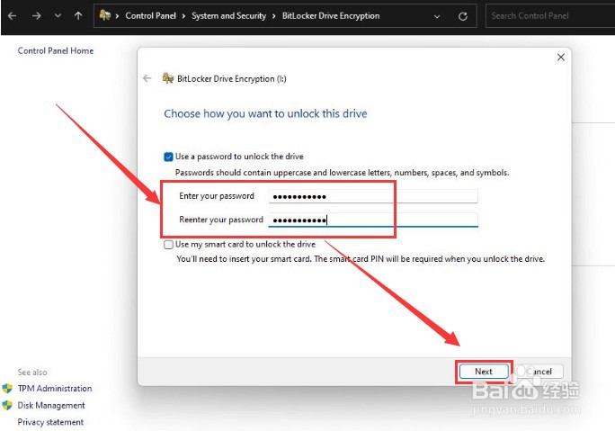Image resolution: width=615 pixels, height=431 pixels.
Task: Select System and Security breadcrumb
Action: [228, 16]
